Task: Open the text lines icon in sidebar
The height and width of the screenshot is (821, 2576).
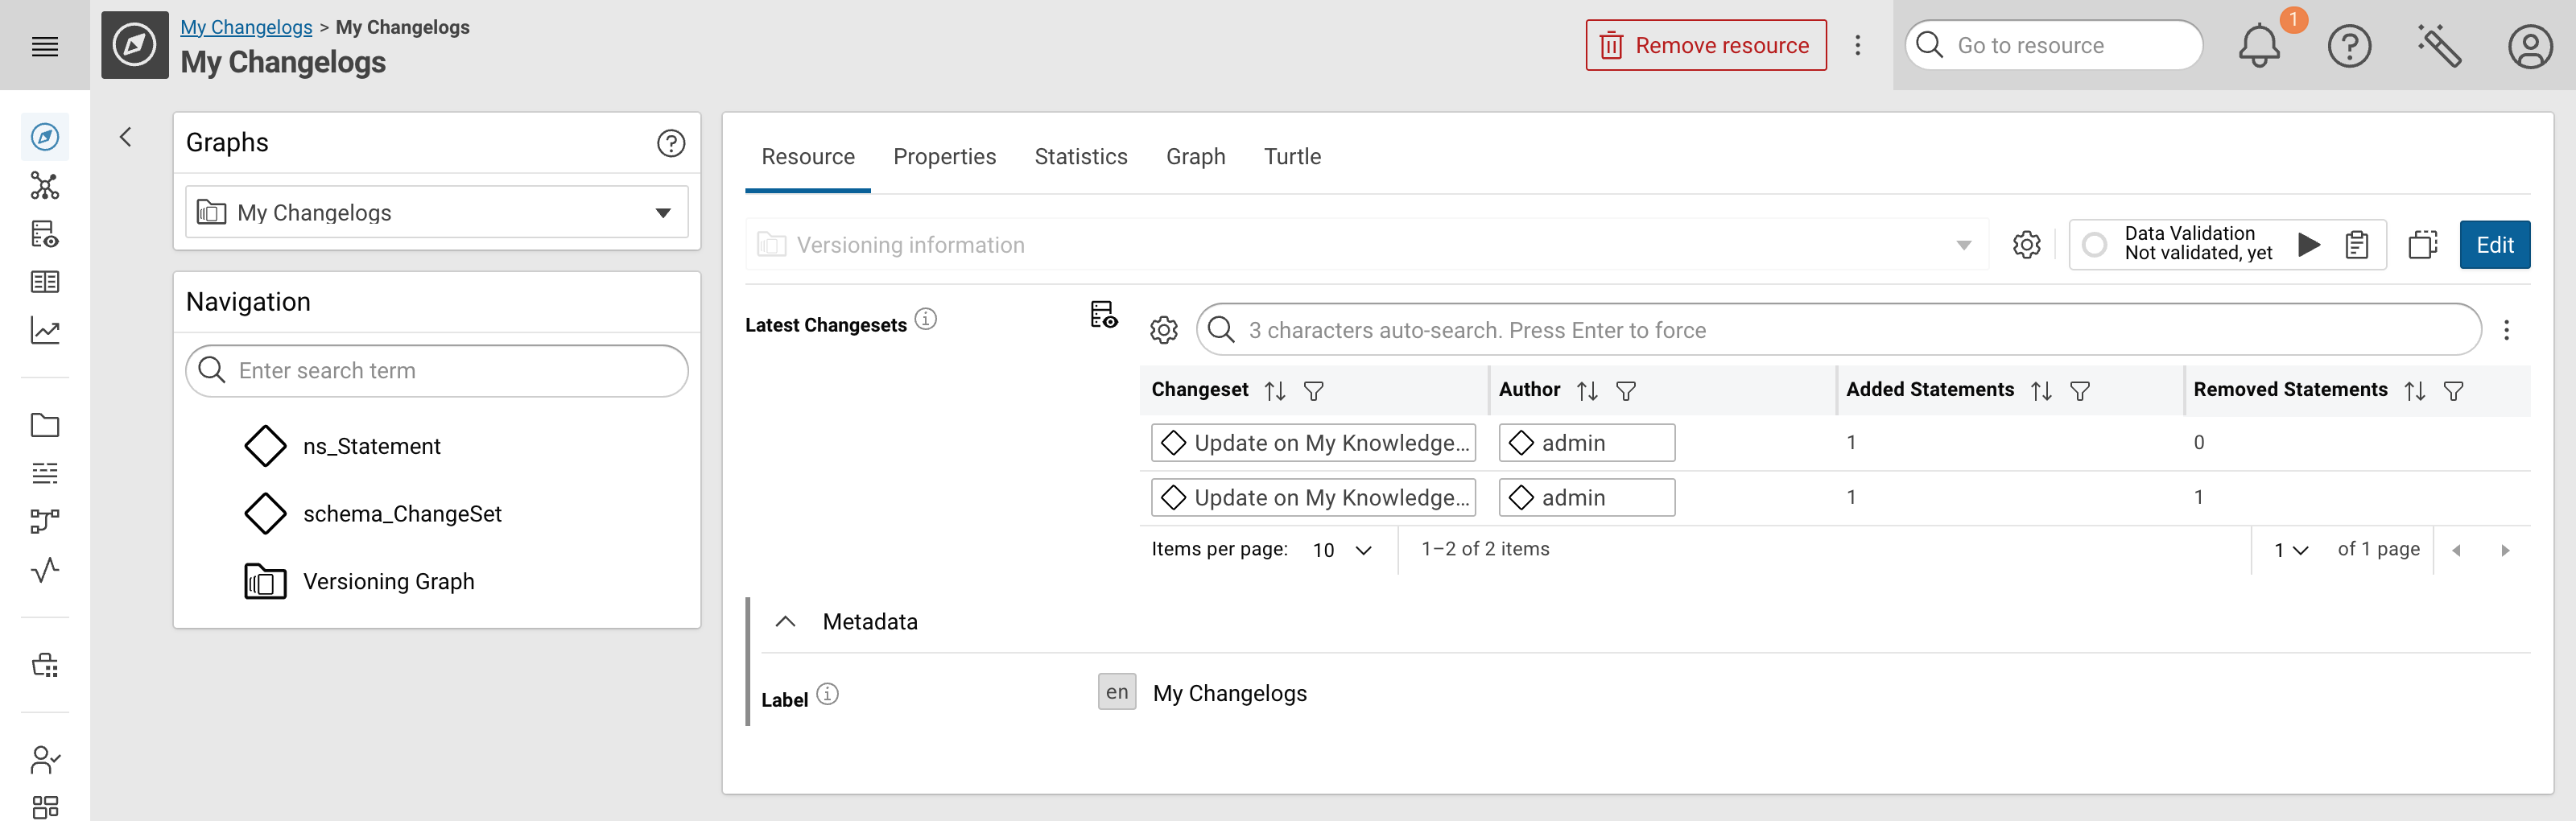Action: [45, 473]
